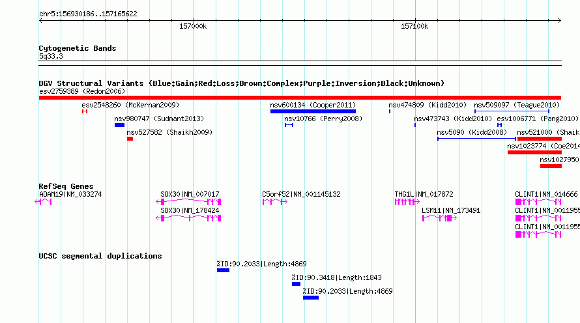The image size is (580, 323).
Task: Select SOX30|NM_178424 gene label
Action: (190, 210)
